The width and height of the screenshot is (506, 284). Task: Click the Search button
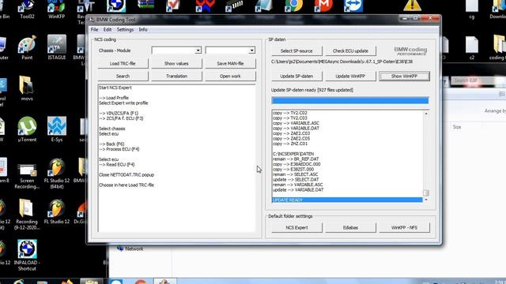point(123,77)
